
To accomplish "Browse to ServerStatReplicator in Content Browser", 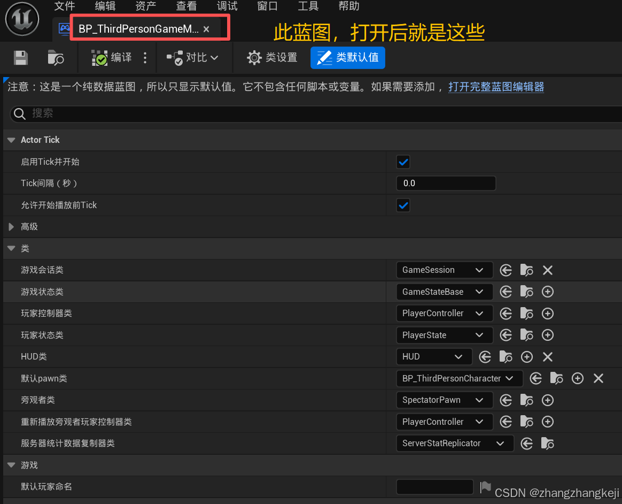I will coord(547,443).
